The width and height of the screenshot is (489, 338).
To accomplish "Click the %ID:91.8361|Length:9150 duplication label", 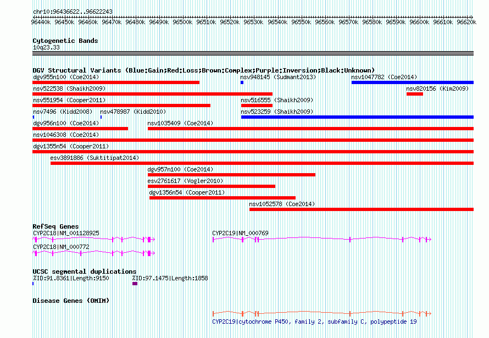I will 71,278.
